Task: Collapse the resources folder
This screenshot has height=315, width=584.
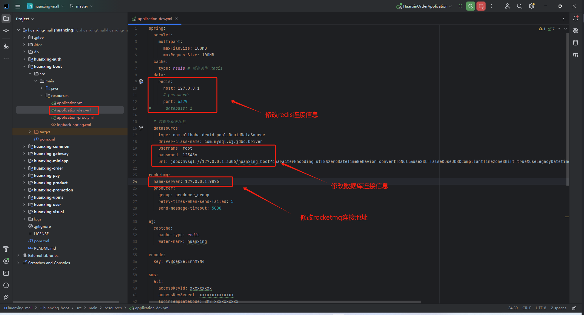Action: 41,96
